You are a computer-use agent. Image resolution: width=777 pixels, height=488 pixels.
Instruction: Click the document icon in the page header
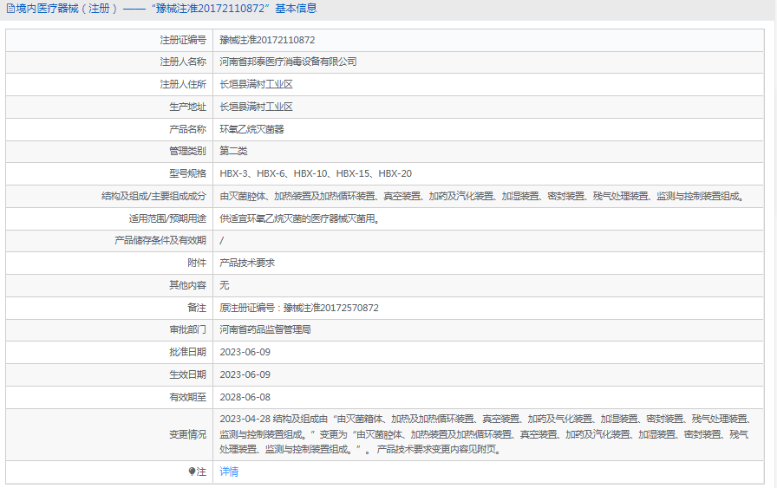[x=10, y=9]
